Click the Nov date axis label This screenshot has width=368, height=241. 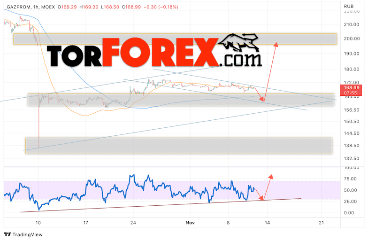190,223
